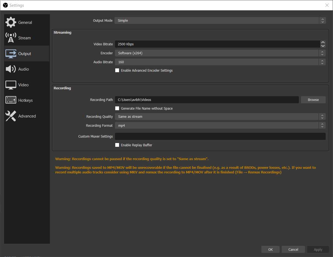This screenshot has width=333, height=257.
Task: Select the Video monitor icon
Action: [x=11, y=85]
